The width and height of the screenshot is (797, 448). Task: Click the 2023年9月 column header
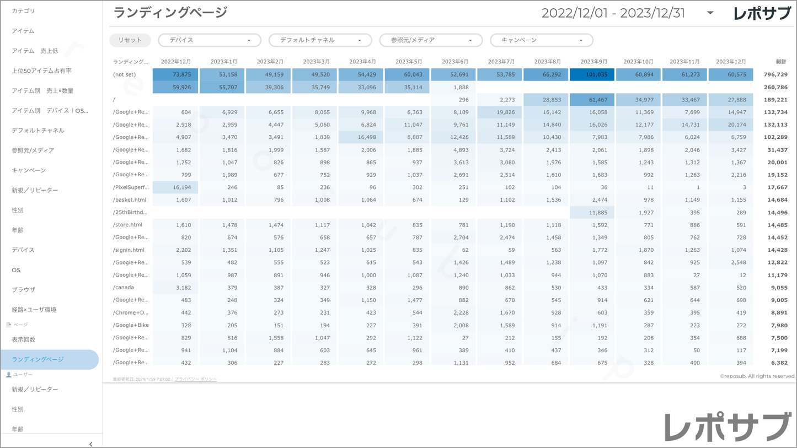click(x=593, y=62)
